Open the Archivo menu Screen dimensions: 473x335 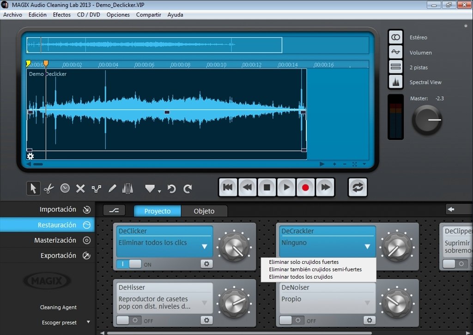click(12, 15)
